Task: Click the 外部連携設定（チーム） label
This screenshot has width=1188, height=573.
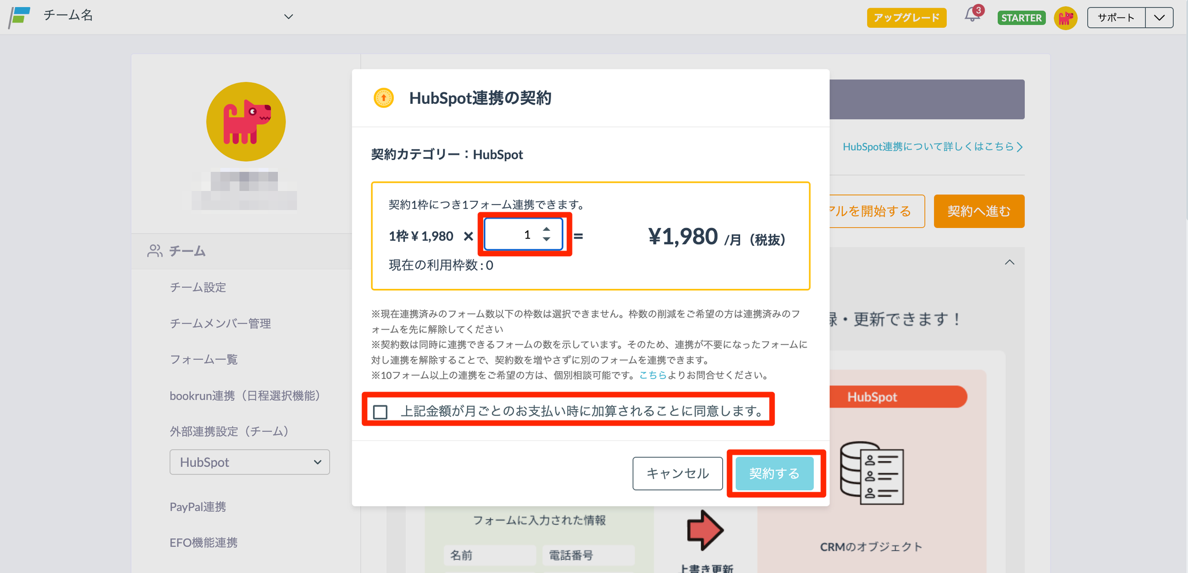Action: click(229, 431)
